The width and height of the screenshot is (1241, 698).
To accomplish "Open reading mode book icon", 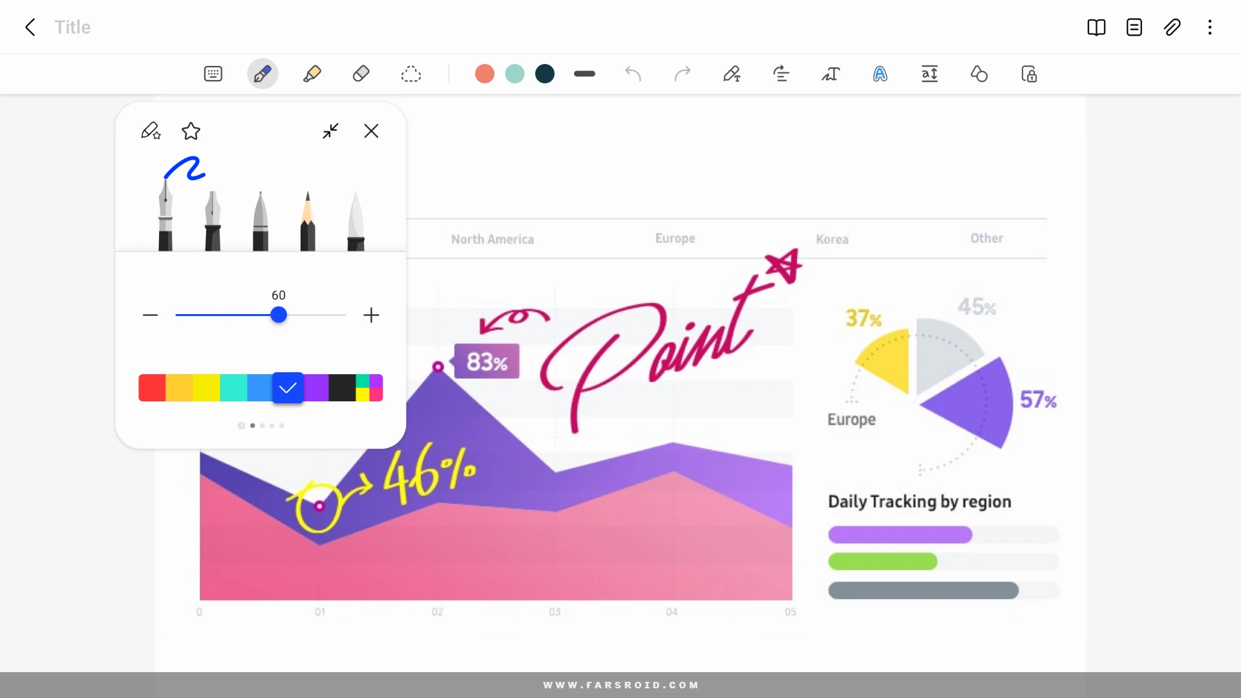I will coord(1096,27).
